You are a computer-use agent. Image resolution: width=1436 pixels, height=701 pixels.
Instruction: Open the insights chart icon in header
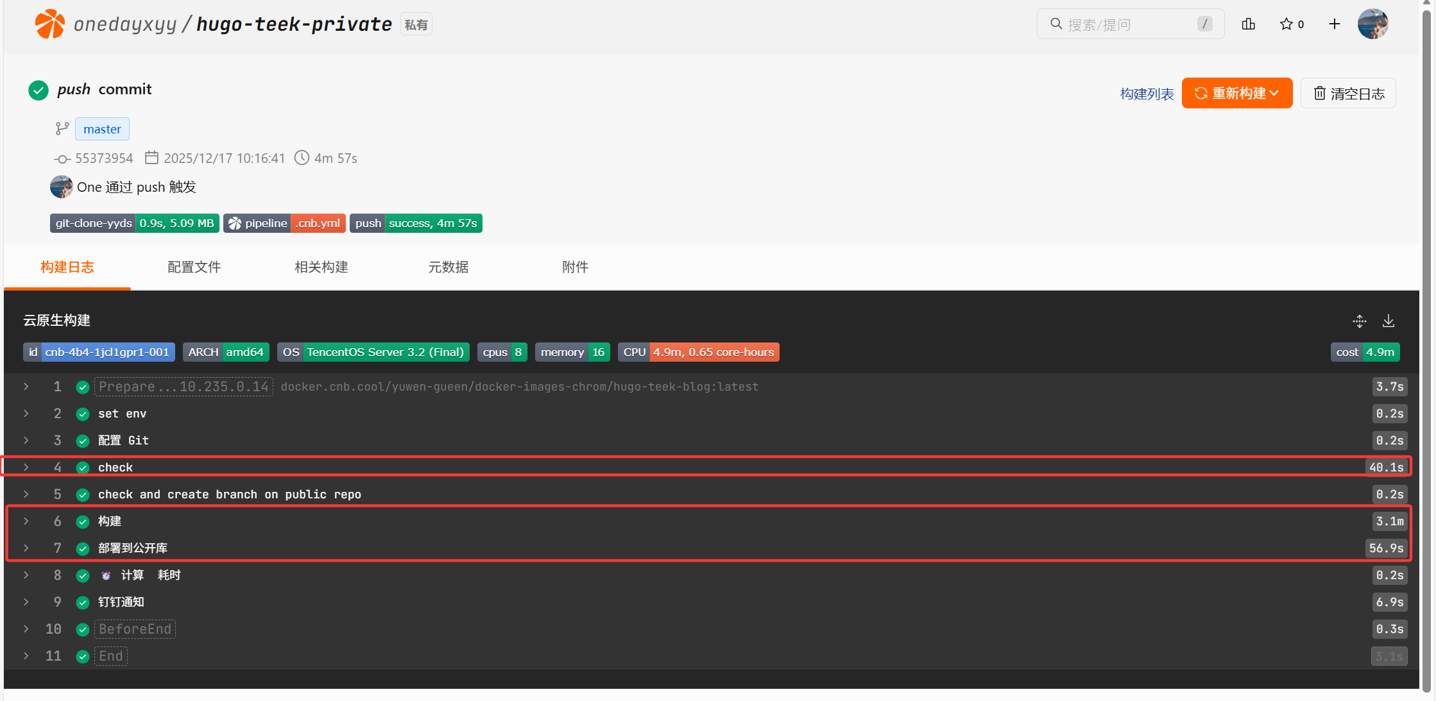[1248, 24]
